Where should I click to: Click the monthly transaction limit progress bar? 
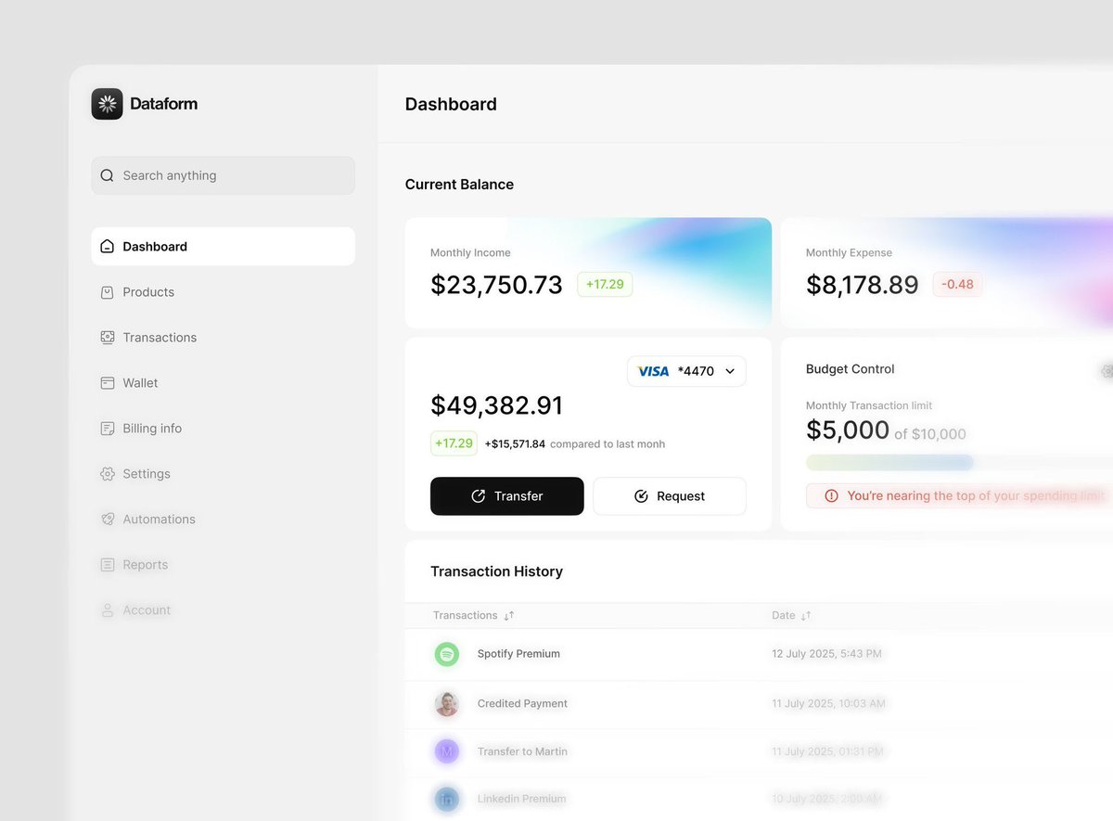tap(959, 462)
